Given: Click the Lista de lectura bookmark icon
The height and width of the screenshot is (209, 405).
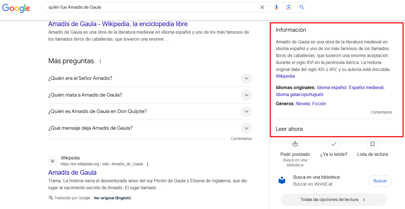Looking at the screenshot, I should pos(372,144).
